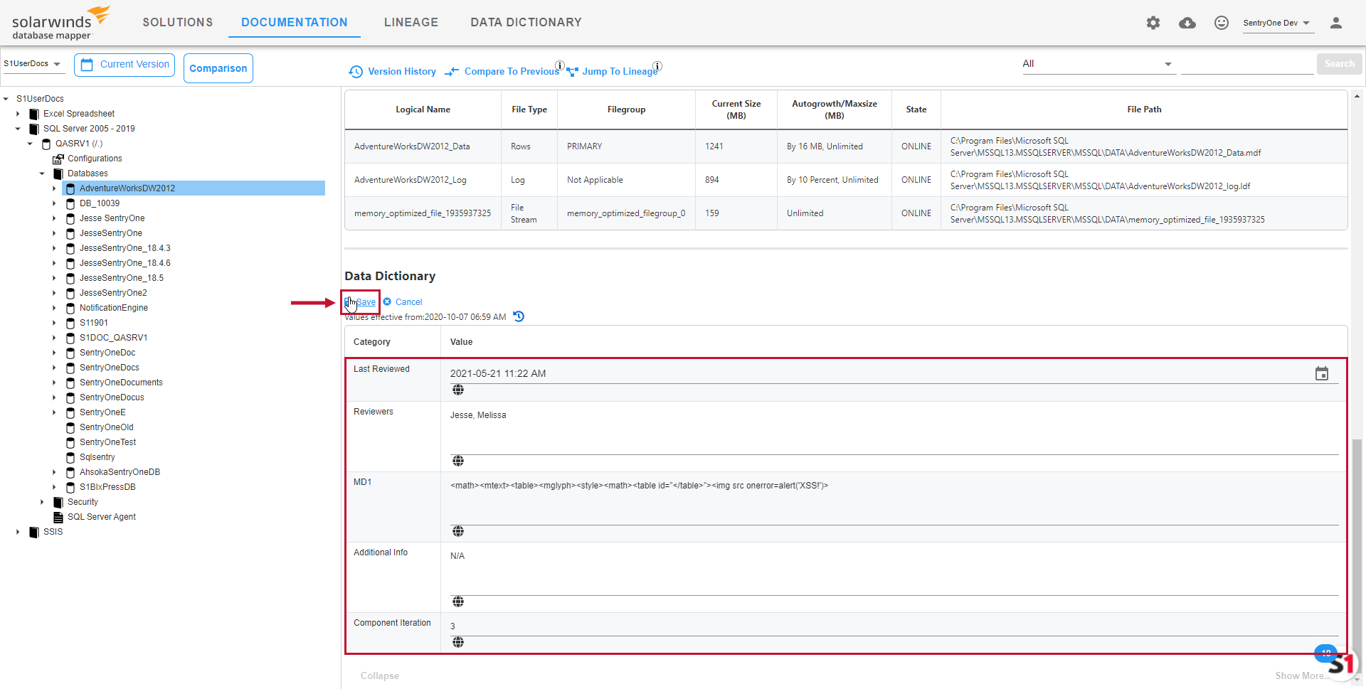This screenshot has width=1366, height=689.
Task: Open info tooltip beside Compare To Previous
Action: [560, 65]
